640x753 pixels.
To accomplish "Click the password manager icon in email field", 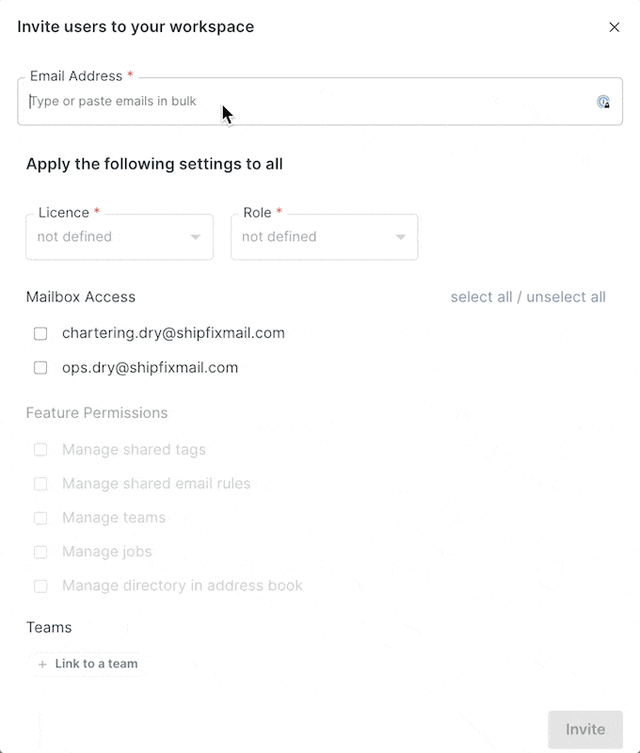I will (x=603, y=102).
